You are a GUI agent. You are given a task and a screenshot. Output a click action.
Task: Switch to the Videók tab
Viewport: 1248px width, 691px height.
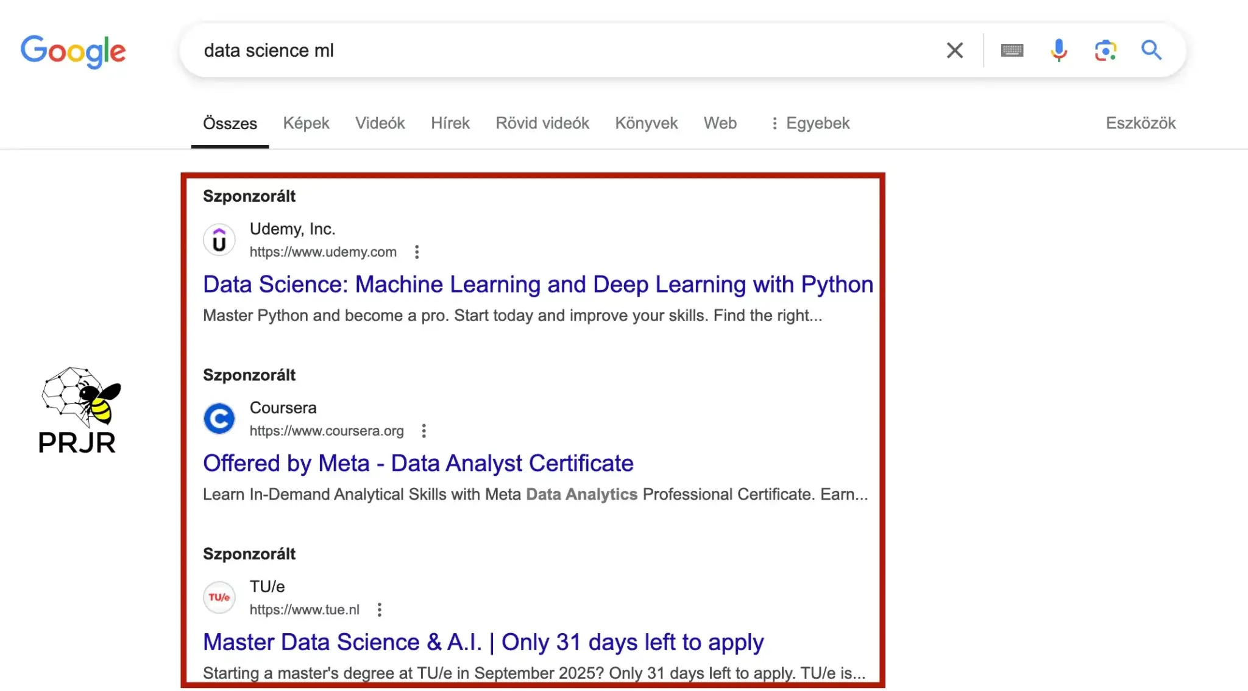point(380,124)
